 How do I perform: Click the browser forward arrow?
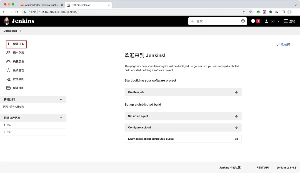(11, 12)
